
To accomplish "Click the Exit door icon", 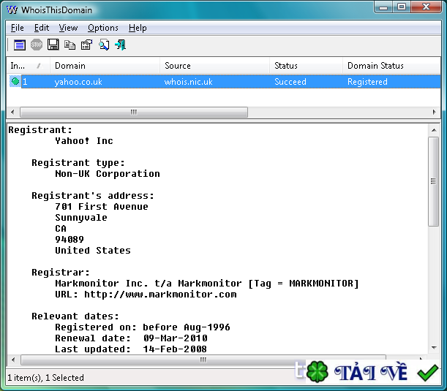I will [121, 45].
